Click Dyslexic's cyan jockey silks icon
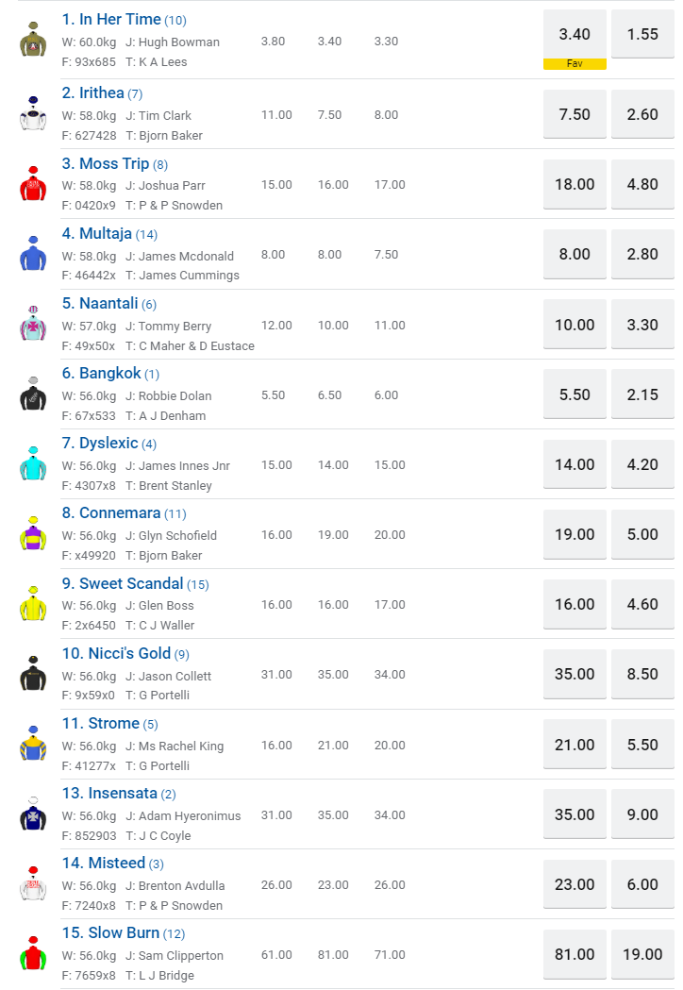The width and height of the screenshot is (683, 990). tap(33, 464)
